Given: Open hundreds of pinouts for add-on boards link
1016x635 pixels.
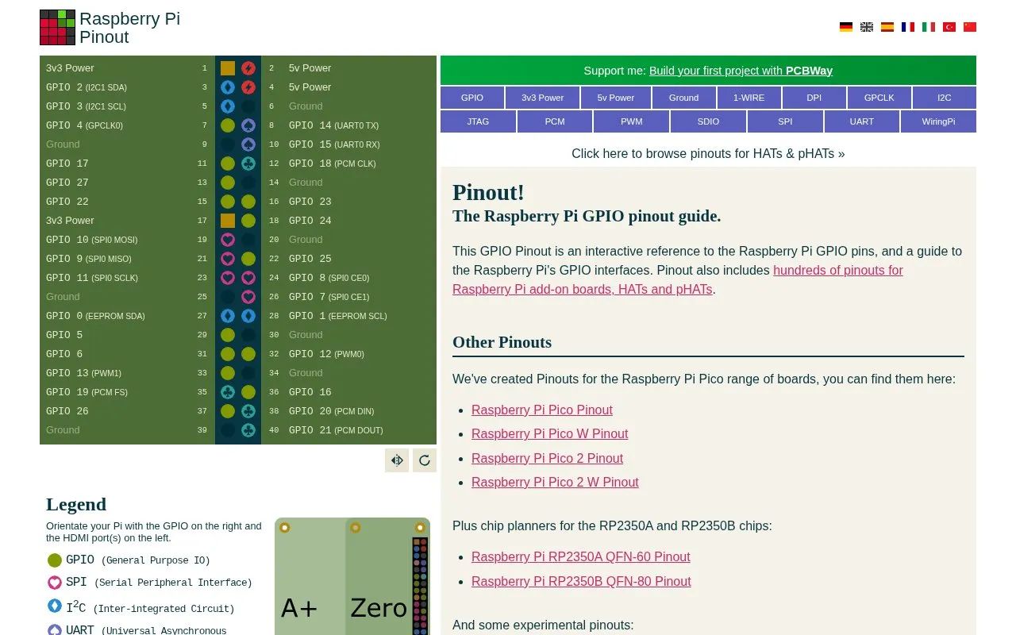Looking at the screenshot, I should (678, 279).
